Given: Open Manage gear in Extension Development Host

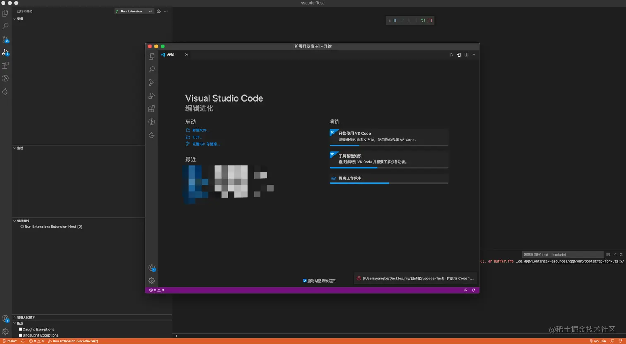Looking at the screenshot, I should click(x=152, y=280).
